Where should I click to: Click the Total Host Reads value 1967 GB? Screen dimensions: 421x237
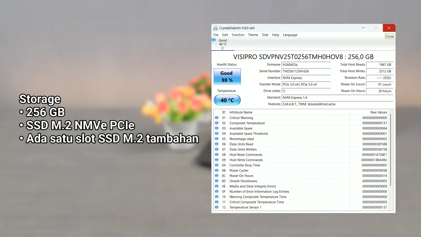[x=380, y=65]
